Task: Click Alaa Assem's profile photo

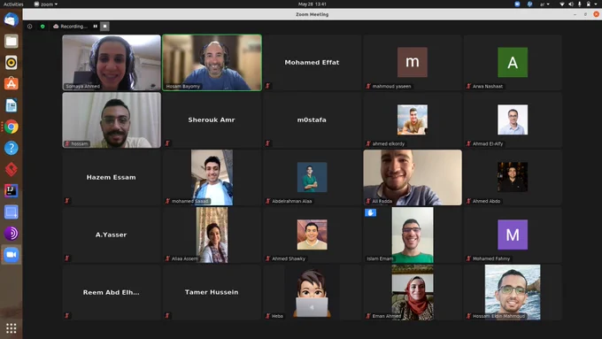Action: click(x=212, y=235)
